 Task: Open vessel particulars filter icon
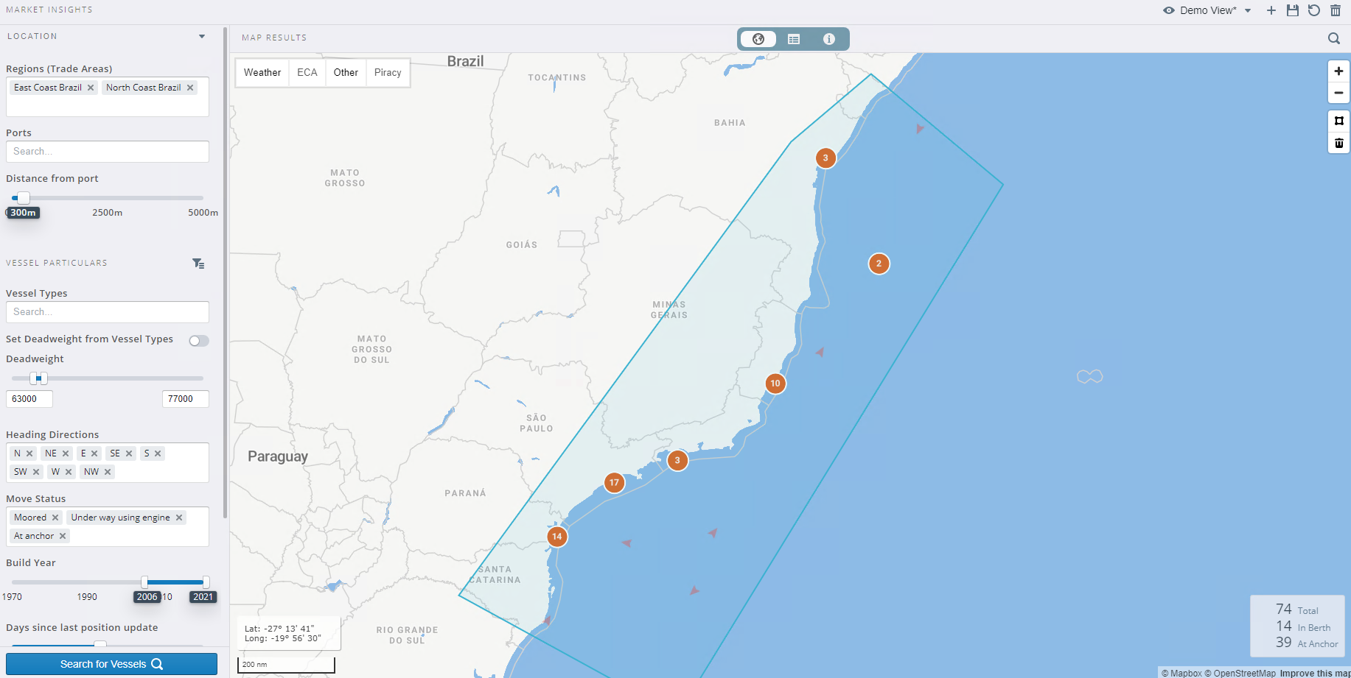(198, 264)
